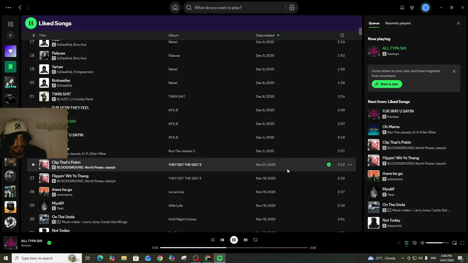
Task: Toggle shuffle in the player bar
Action: click(x=212, y=240)
